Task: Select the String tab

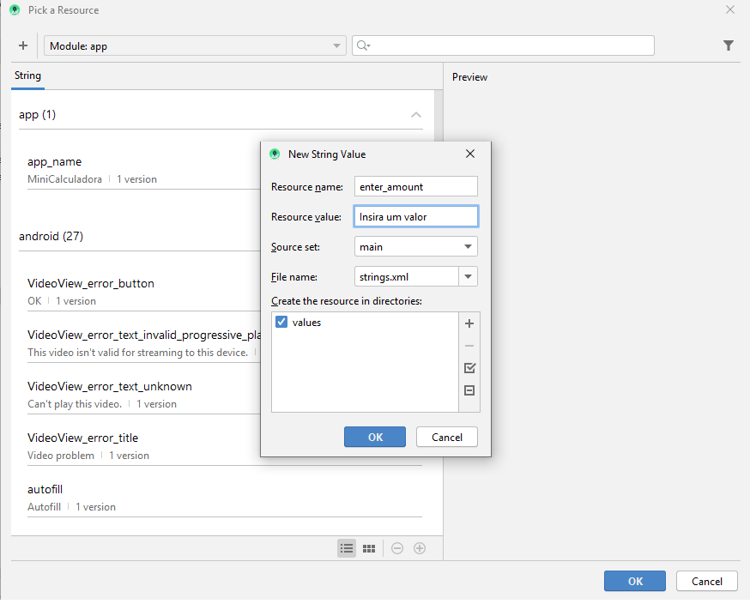Action: click(27, 75)
